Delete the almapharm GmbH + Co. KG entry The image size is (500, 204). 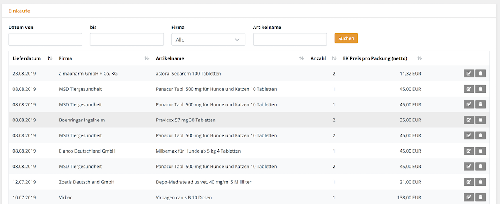pos(480,74)
